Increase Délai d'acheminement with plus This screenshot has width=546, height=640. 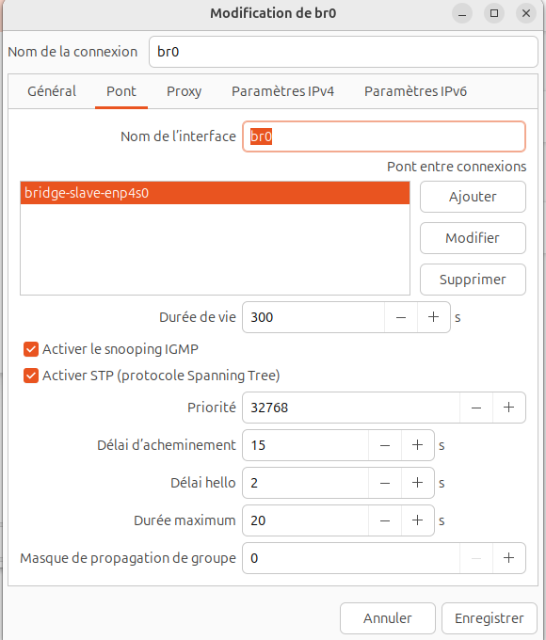point(417,445)
